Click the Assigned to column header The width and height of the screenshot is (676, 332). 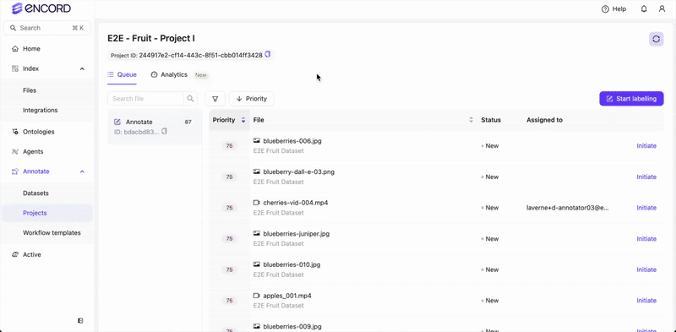[544, 120]
